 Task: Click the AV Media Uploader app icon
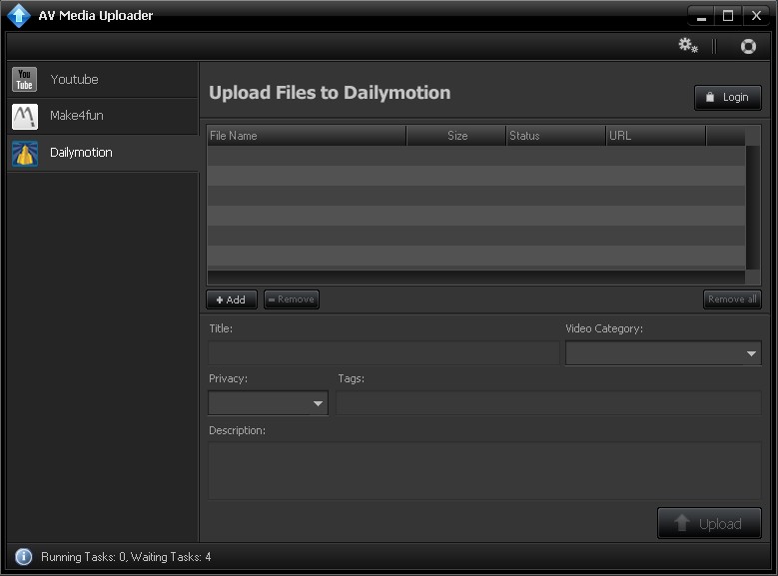(19, 16)
